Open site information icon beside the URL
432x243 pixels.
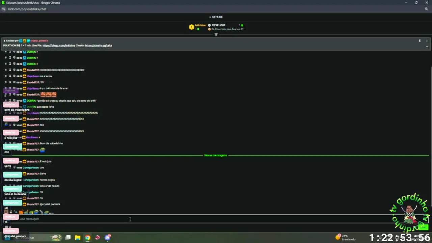[4, 9]
